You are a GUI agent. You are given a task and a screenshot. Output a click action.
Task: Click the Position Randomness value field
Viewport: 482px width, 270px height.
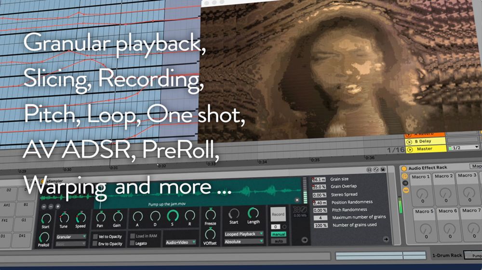click(320, 203)
